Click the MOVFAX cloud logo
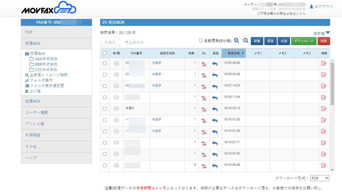 tap(49, 8)
